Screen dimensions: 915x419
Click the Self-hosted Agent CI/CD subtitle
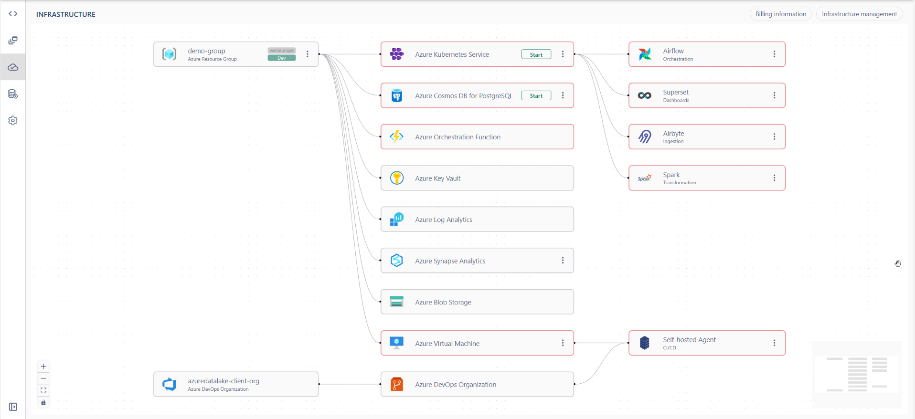pyautogui.click(x=669, y=348)
